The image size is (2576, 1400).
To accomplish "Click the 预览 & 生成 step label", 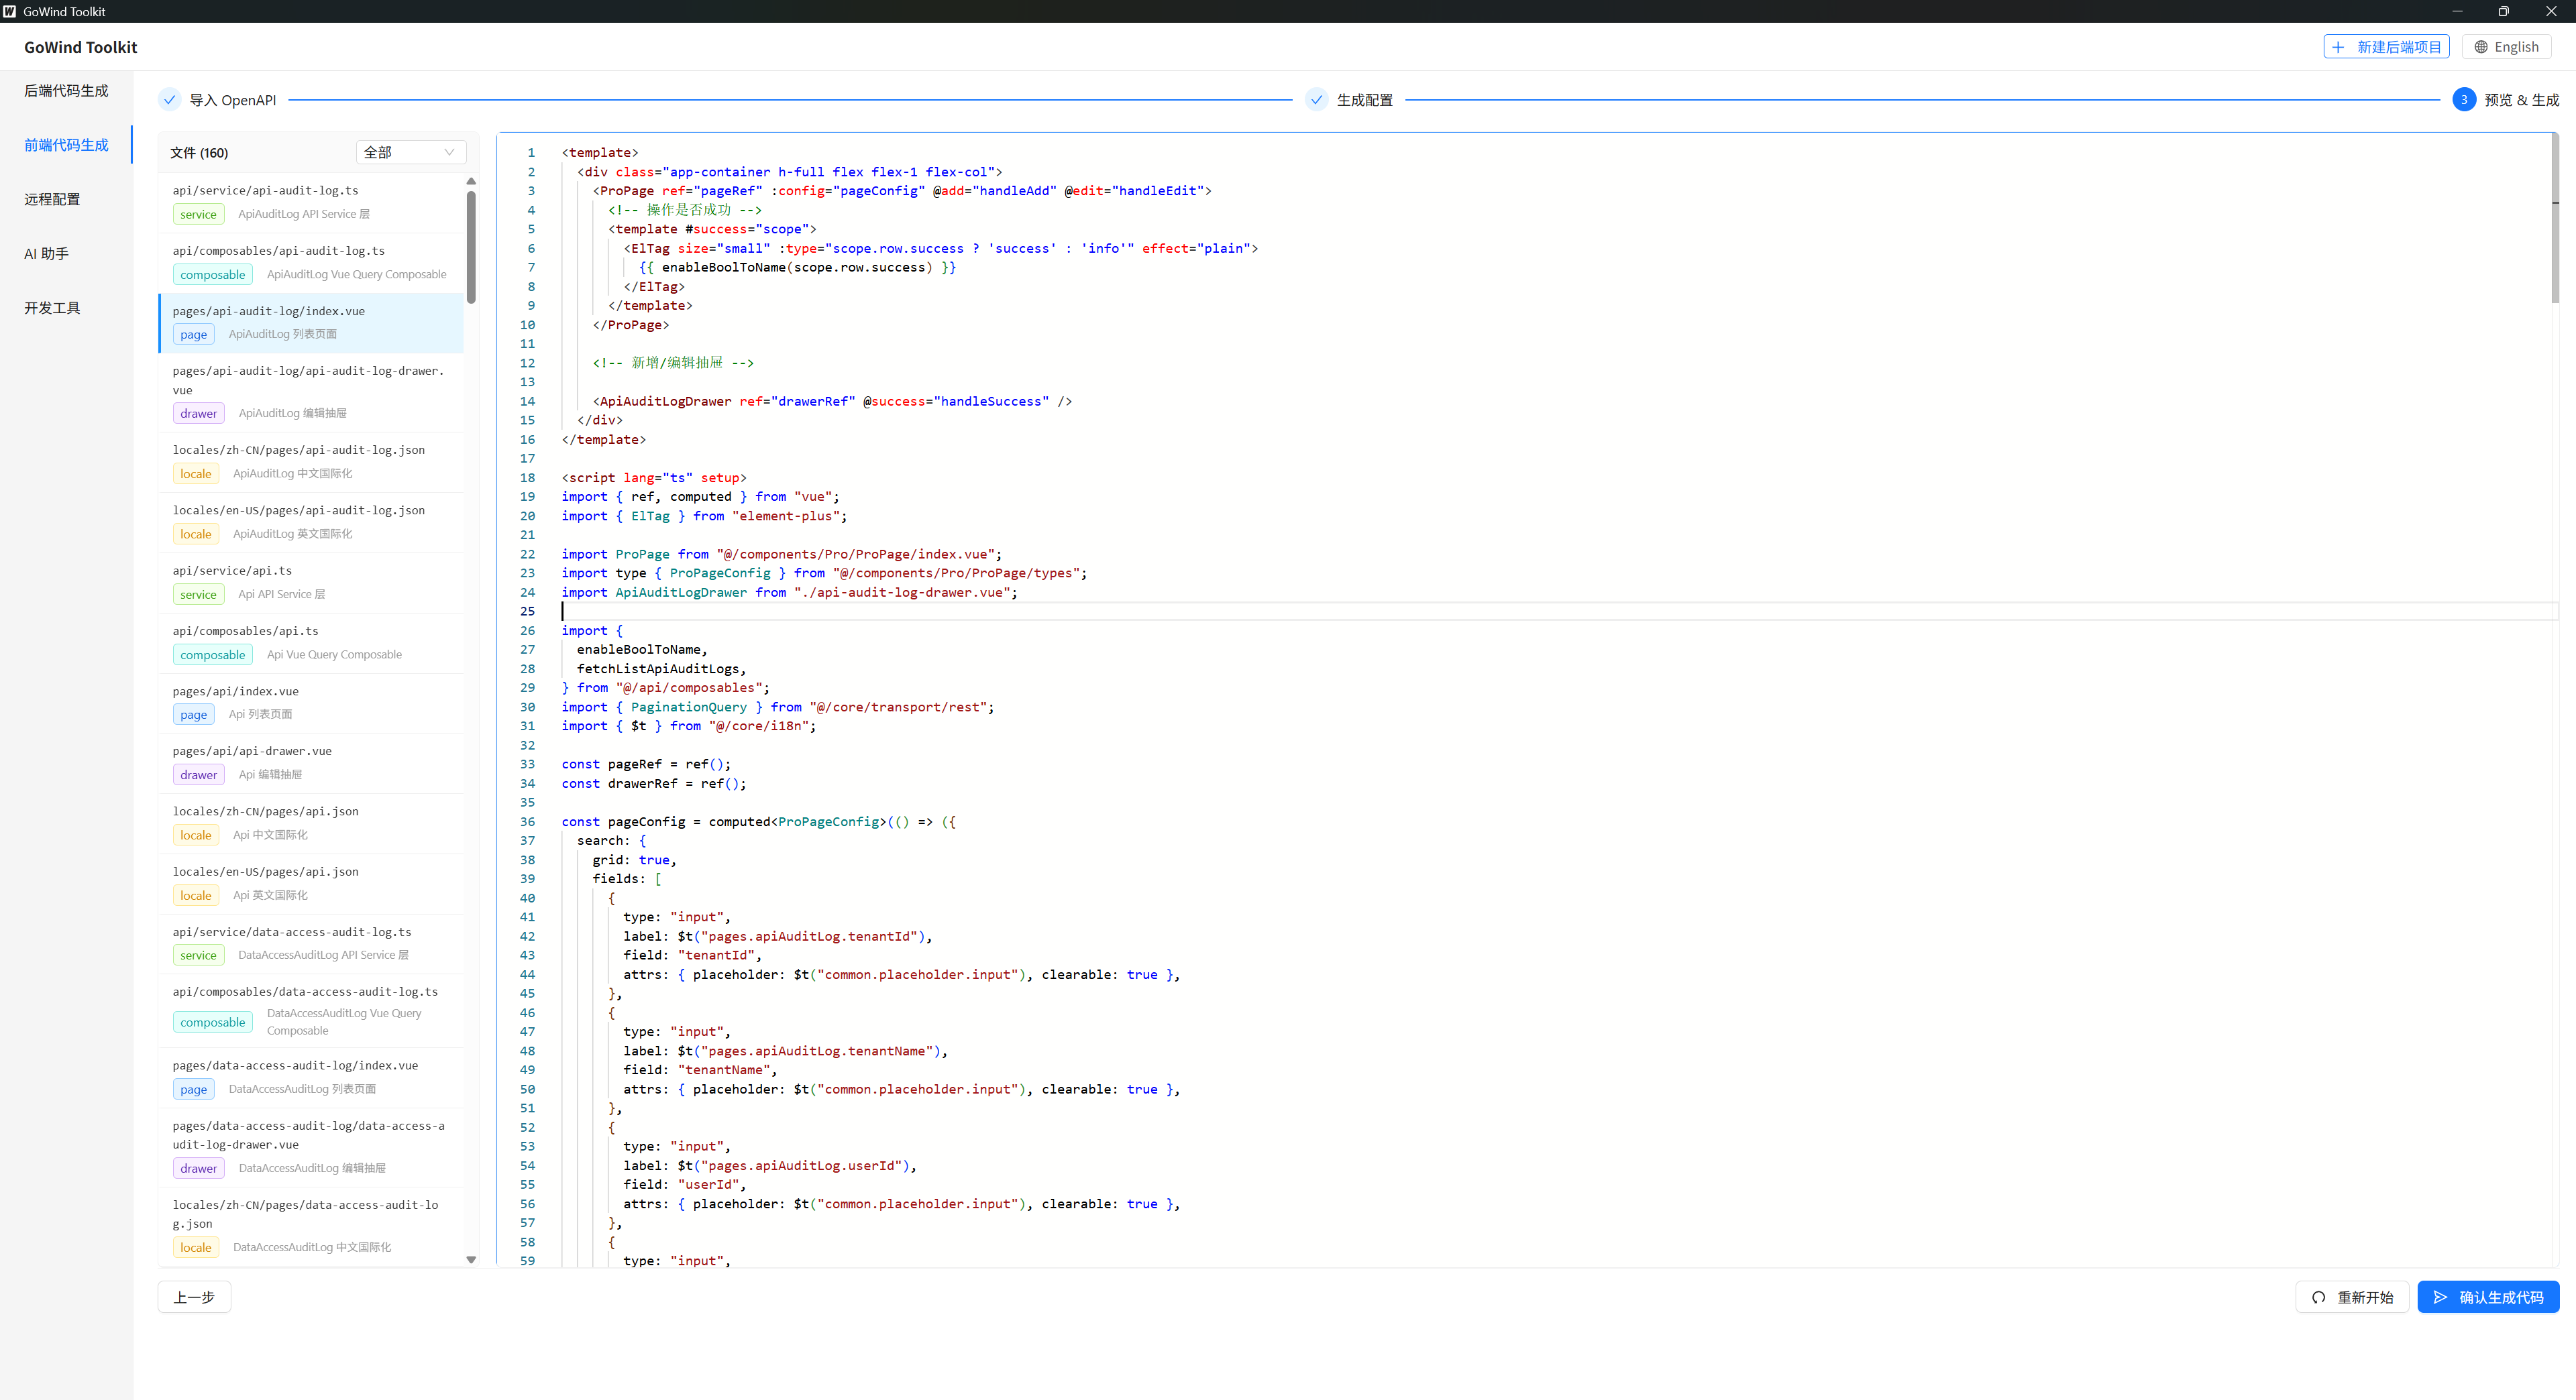I will [x=2522, y=100].
